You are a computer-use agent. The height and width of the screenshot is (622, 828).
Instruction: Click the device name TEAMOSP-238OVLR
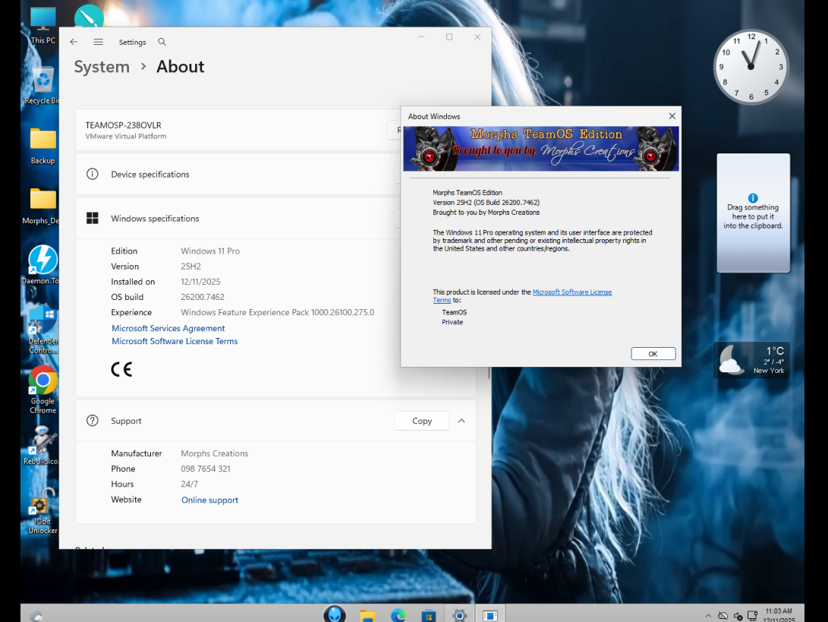(123, 125)
